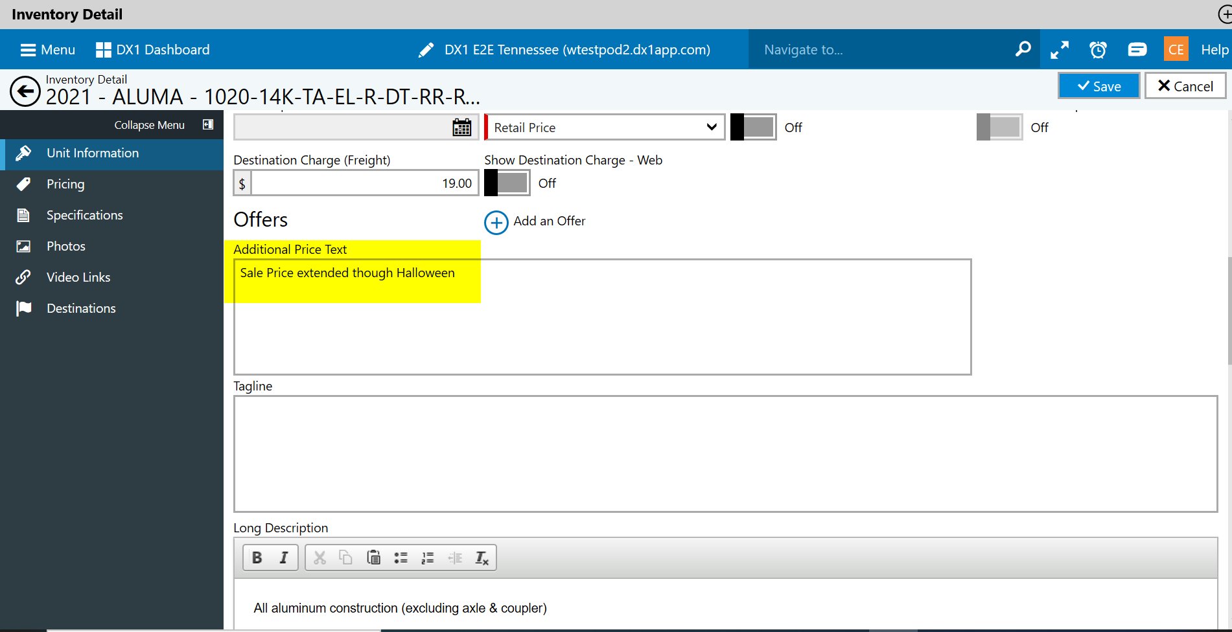This screenshot has height=632, width=1232.
Task: Apply bold formatting in Long Description
Action: (x=257, y=558)
